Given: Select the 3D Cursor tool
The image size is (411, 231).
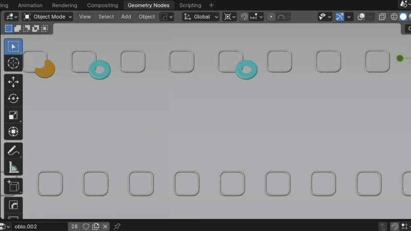Looking at the screenshot, I should [13, 63].
